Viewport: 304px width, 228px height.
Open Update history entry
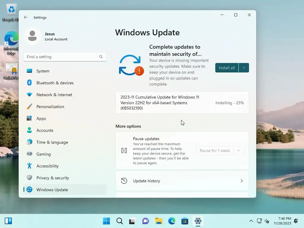[x=182, y=181]
